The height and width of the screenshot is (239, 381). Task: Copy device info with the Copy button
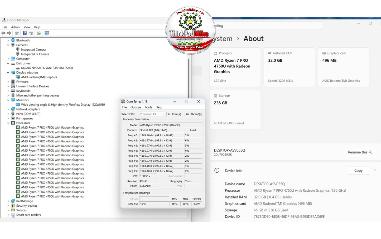point(358,171)
